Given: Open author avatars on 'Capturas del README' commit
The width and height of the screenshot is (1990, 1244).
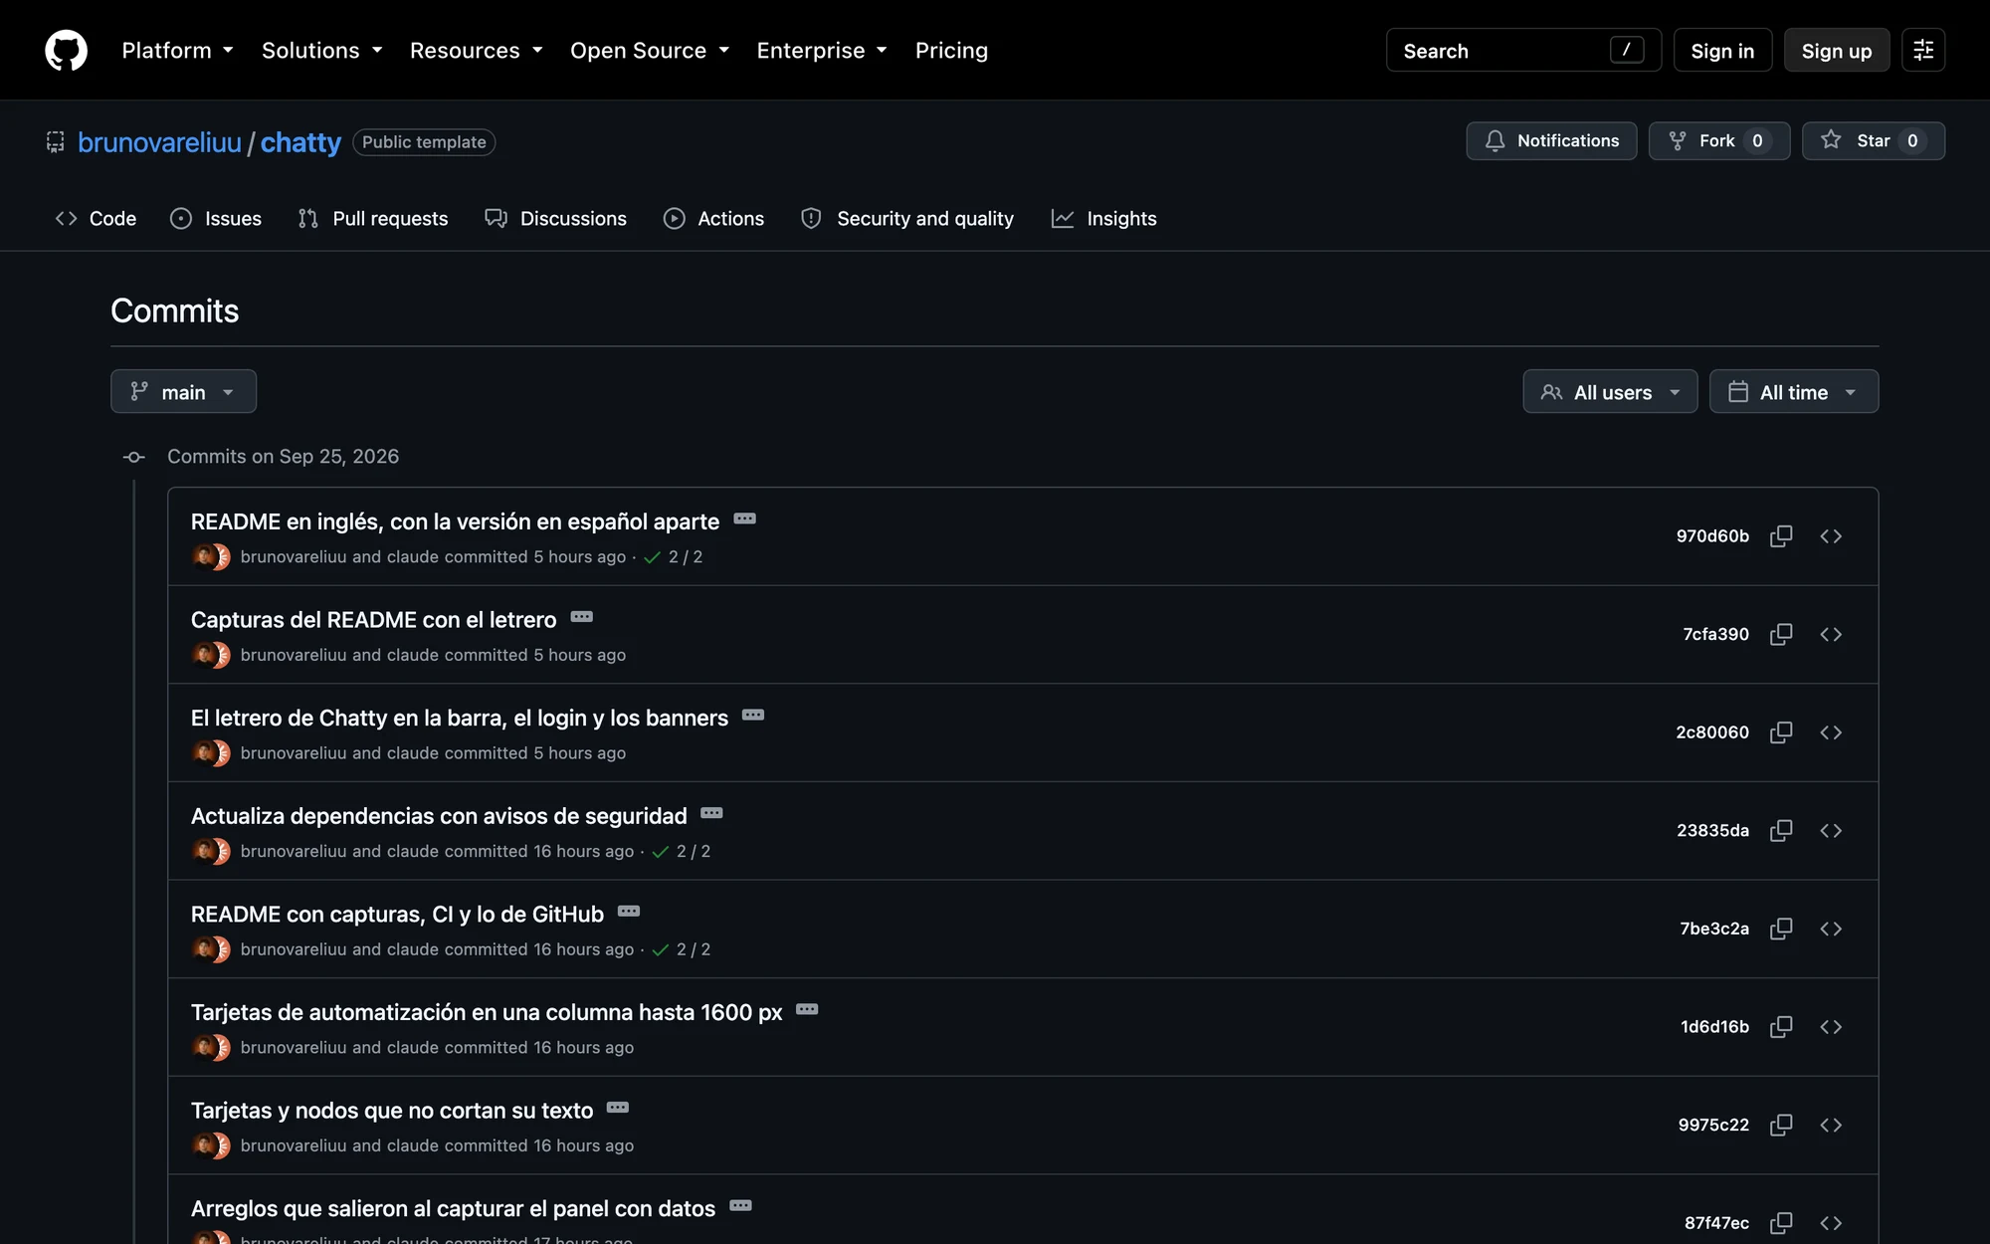Looking at the screenshot, I should [211, 655].
